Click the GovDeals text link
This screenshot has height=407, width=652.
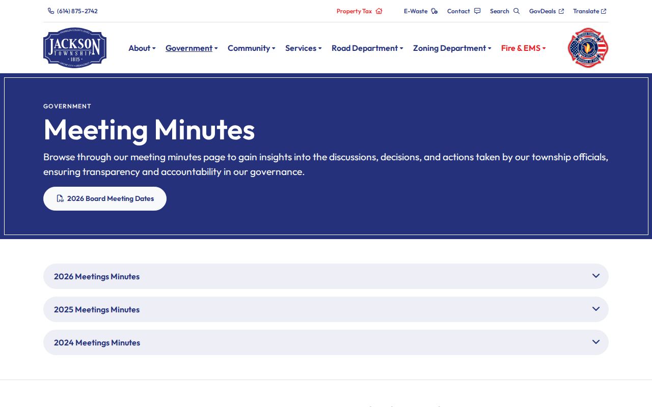click(542, 11)
